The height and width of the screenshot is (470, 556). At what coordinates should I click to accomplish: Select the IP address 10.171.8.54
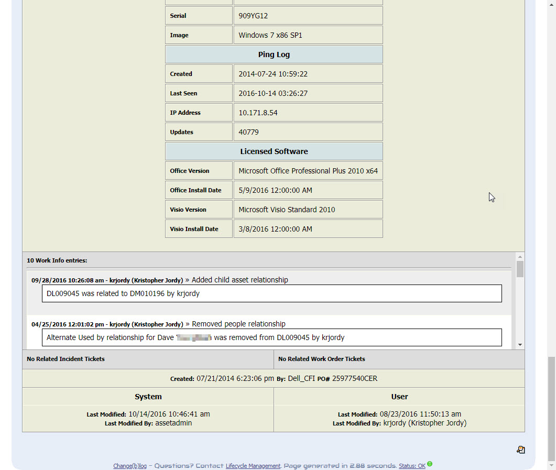(x=258, y=113)
